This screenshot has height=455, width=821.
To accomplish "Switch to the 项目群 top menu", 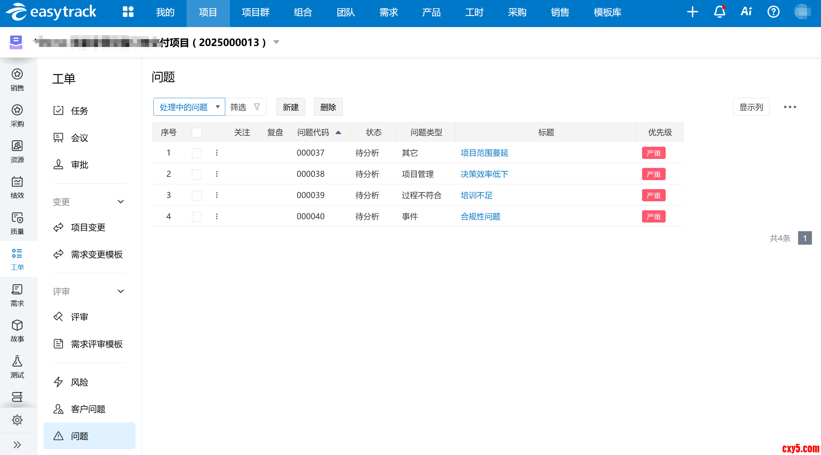I will [256, 12].
